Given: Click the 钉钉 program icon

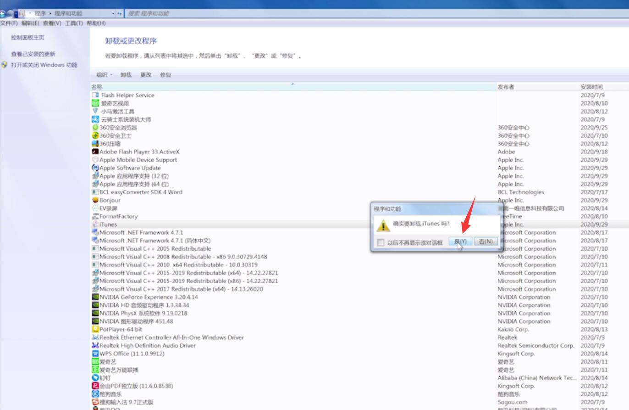Looking at the screenshot, I should tap(95, 378).
